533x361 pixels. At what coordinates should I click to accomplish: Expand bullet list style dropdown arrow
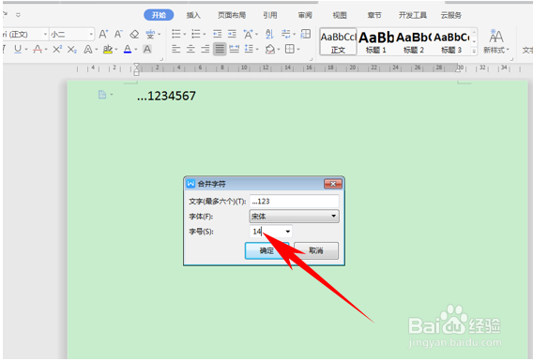(x=185, y=35)
